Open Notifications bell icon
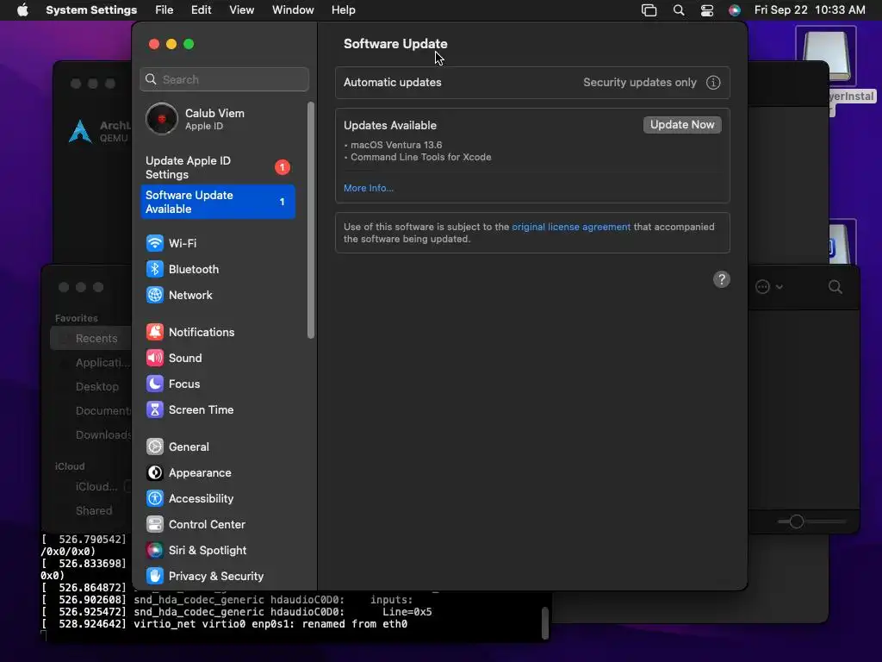 click(x=155, y=332)
